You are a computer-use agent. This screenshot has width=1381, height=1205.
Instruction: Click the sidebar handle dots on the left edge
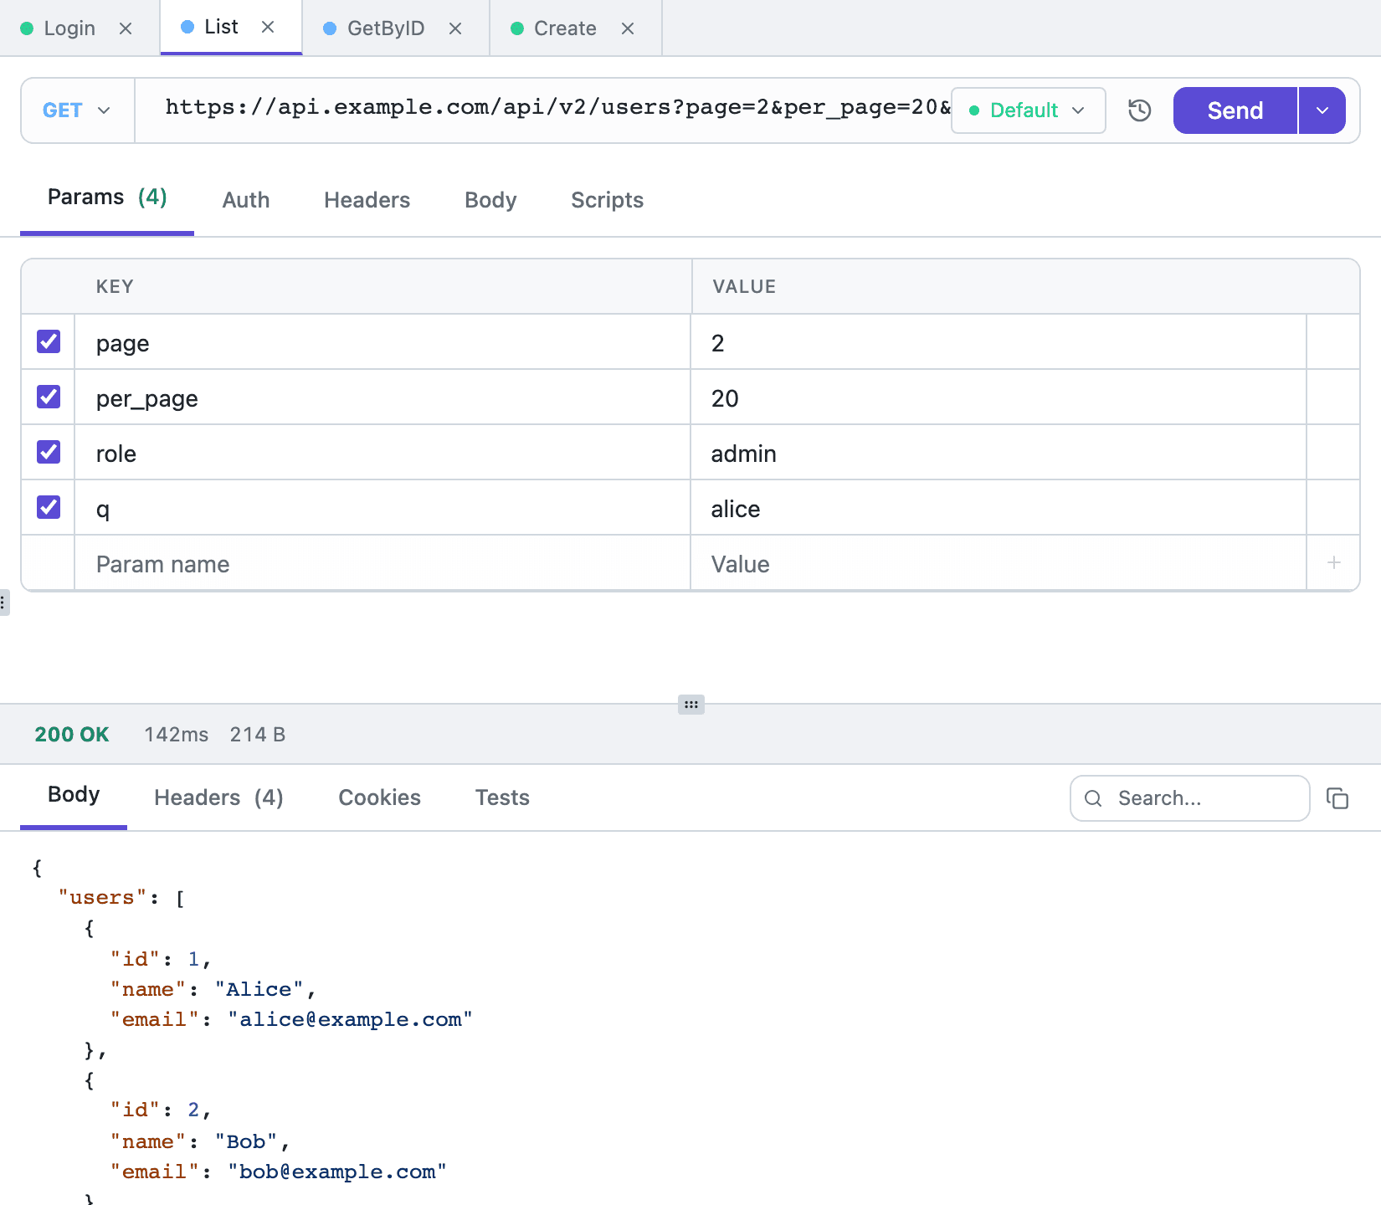[4, 602]
